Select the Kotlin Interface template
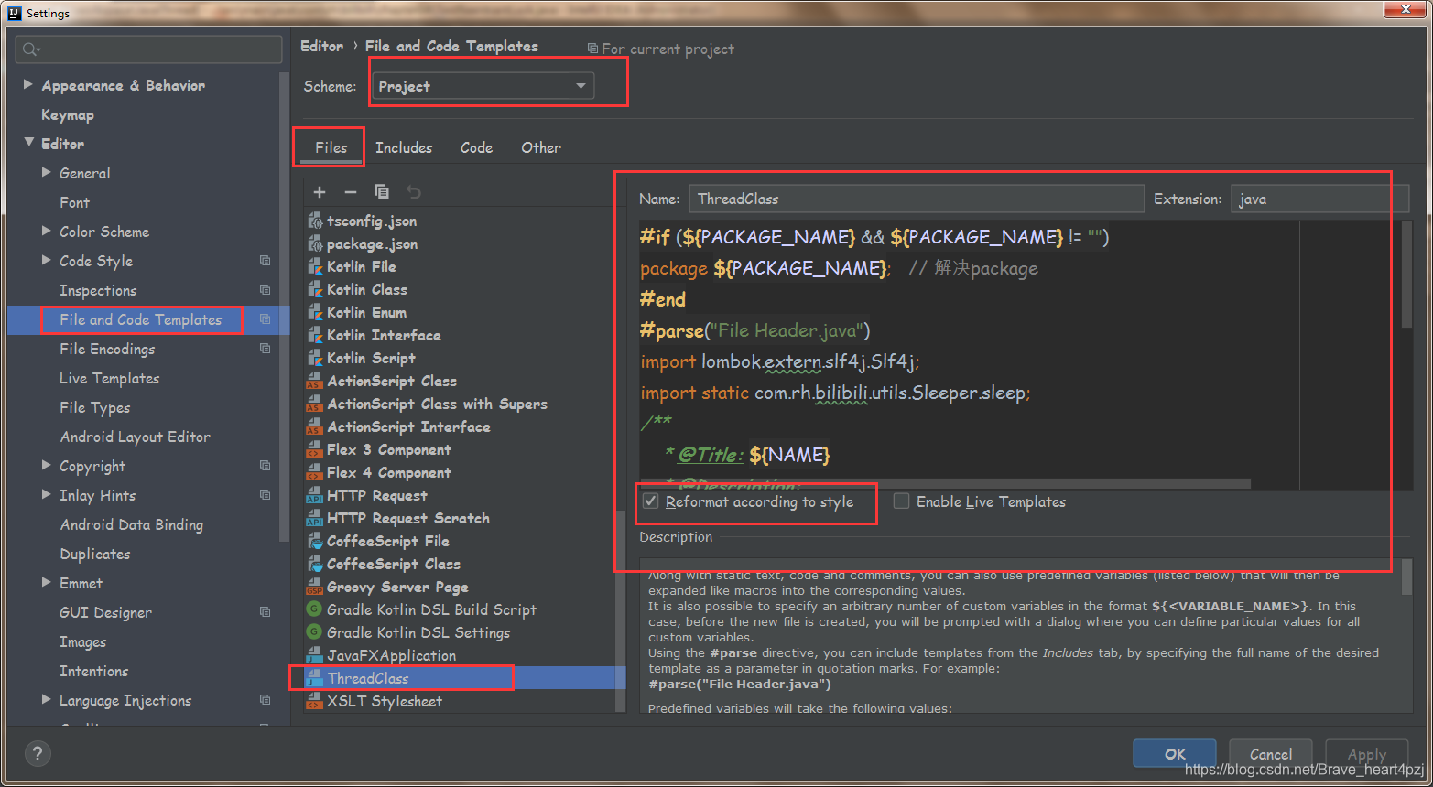This screenshot has height=787, width=1433. point(384,336)
